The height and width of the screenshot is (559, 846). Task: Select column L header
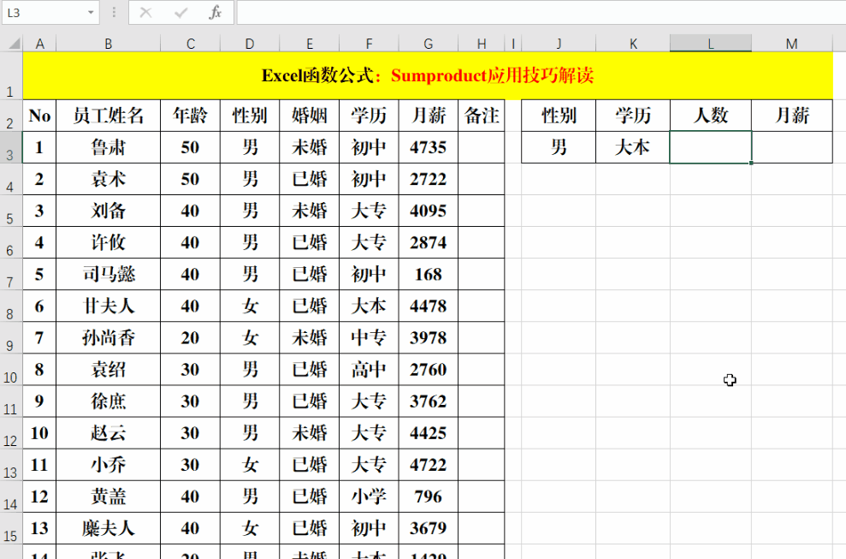coord(711,44)
